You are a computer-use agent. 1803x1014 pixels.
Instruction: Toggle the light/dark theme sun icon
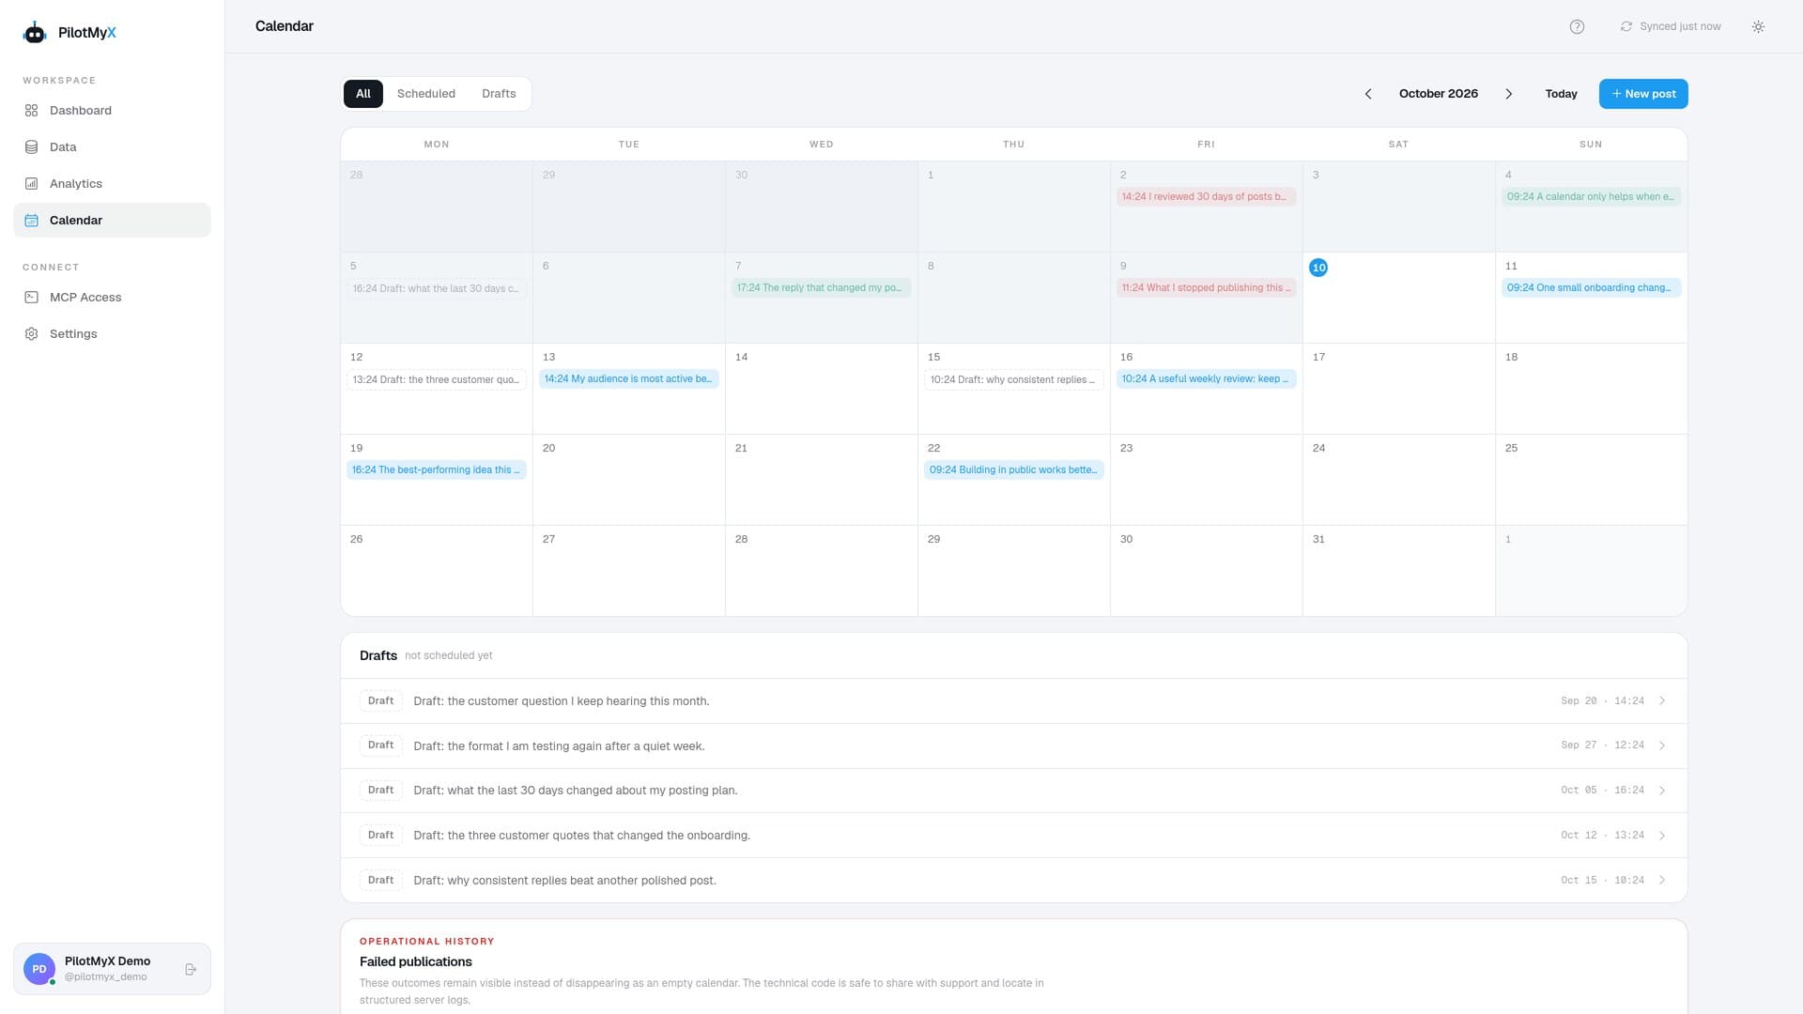(1758, 27)
